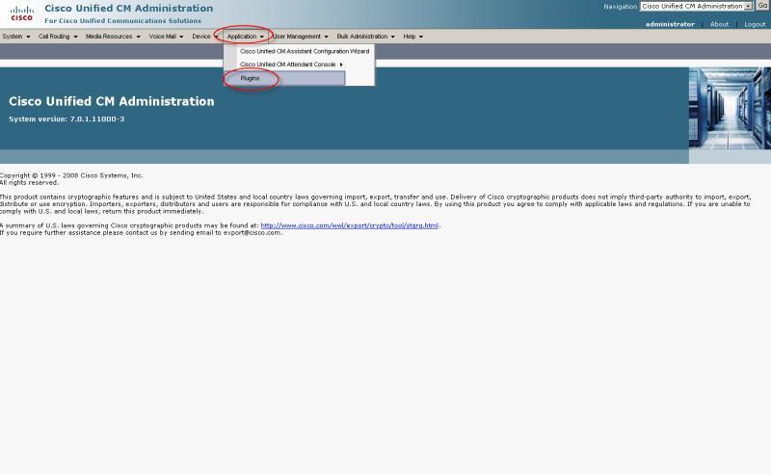Open the Help menu
The width and height of the screenshot is (771, 474).
(412, 37)
